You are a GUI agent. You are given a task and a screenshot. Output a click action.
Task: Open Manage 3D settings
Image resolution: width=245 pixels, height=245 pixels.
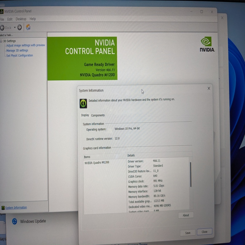pyautogui.click(x=17, y=51)
